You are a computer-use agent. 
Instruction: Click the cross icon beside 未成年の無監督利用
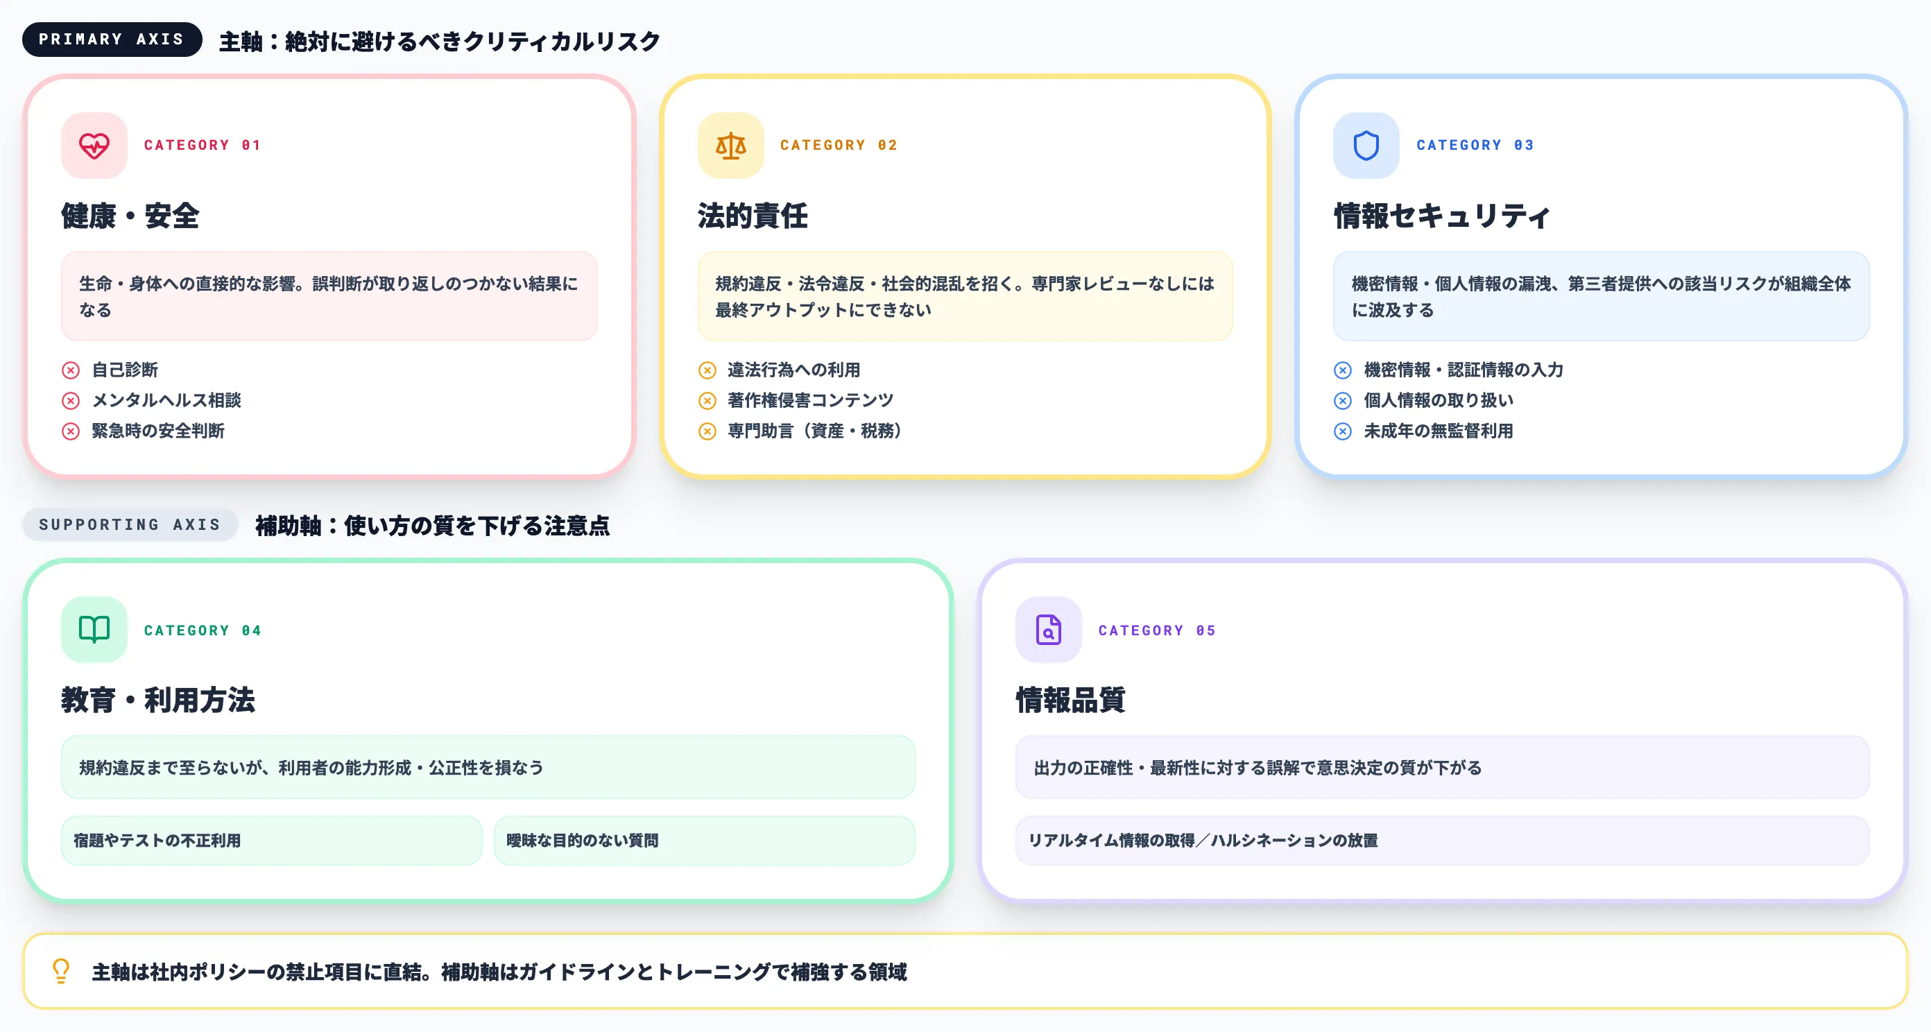click(1343, 431)
